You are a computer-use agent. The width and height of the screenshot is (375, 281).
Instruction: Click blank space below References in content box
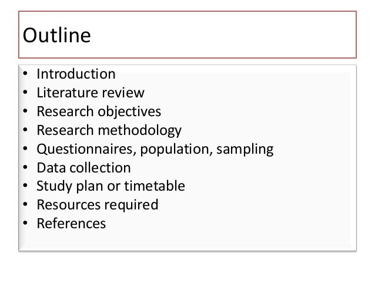pyautogui.click(x=186, y=240)
